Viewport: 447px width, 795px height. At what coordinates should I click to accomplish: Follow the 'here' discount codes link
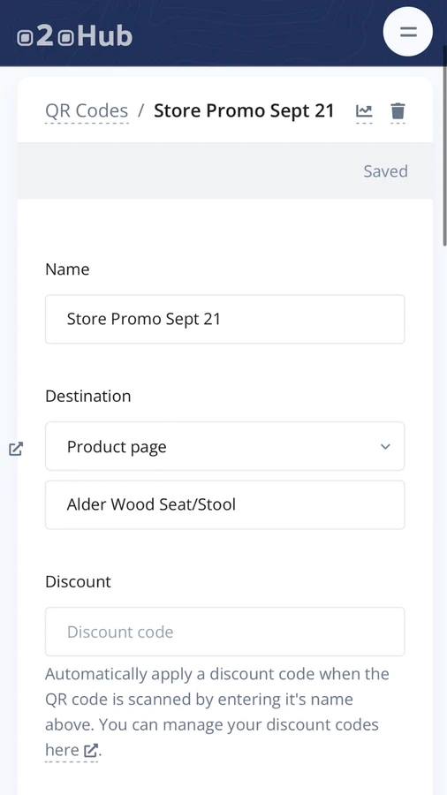coord(62,750)
